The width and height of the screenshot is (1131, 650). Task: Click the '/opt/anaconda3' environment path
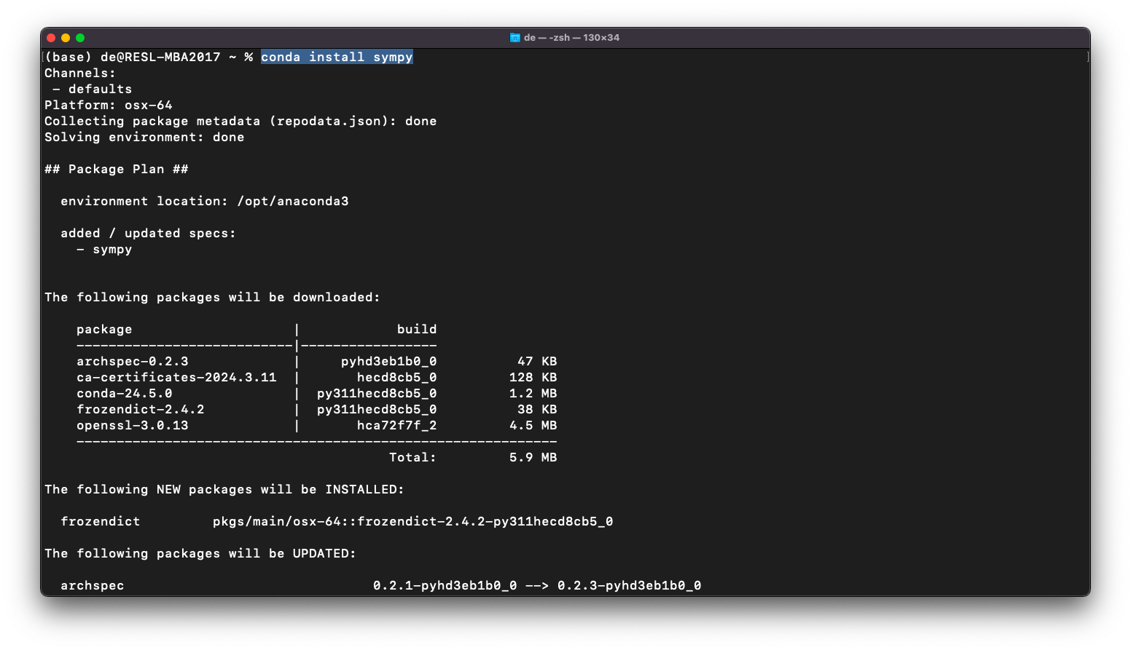293,201
